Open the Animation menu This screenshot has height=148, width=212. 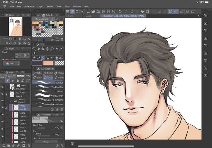click(x=29, y=7)
